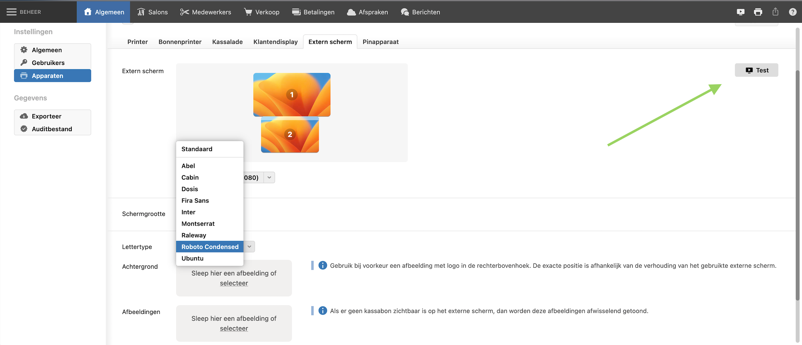Click the hamburger menu icon beside BEHEER
Viewport: 802px width, 345px height.
pos(12,12)
